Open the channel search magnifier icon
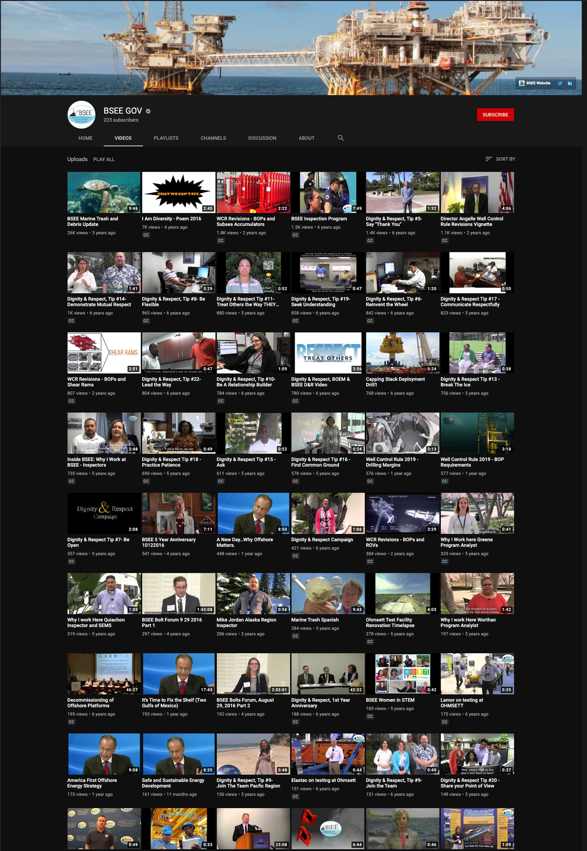The image size is (587, 851). coord(341,138)
